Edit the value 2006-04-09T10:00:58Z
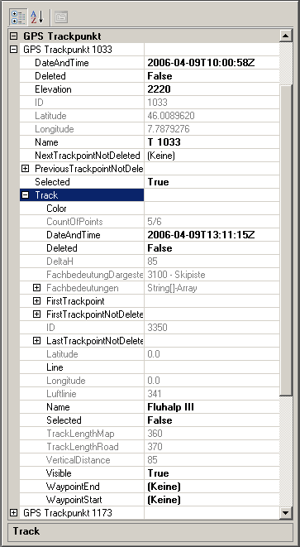Image resolution: width=300 pixels, height=547 pixels. (201, 63)
